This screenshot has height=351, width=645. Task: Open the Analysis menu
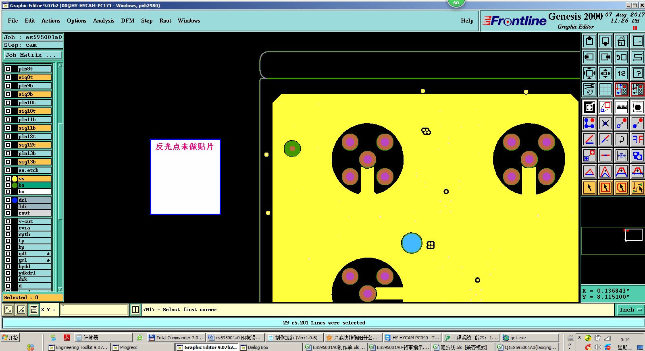pos(104,21)
